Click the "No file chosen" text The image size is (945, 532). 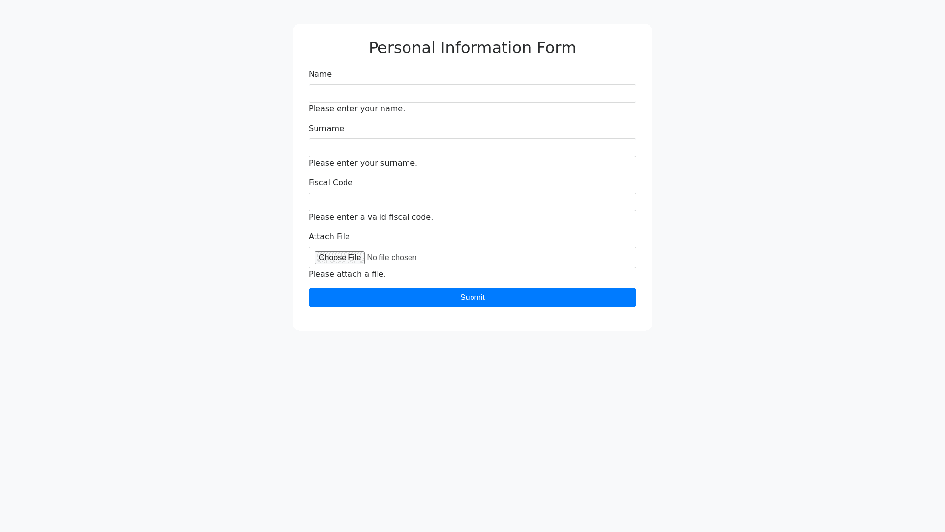(x=392, y=258)
